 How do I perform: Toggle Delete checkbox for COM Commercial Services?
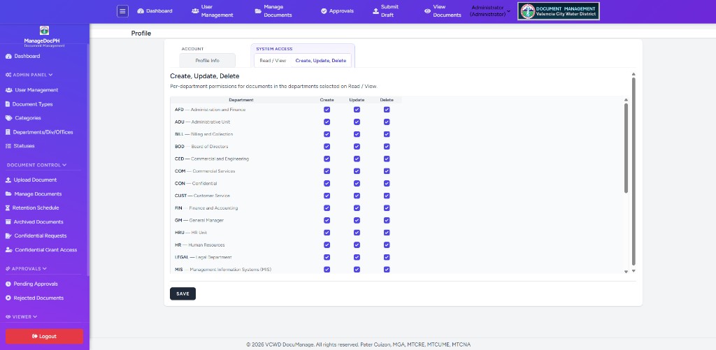(x=387, y=171)
